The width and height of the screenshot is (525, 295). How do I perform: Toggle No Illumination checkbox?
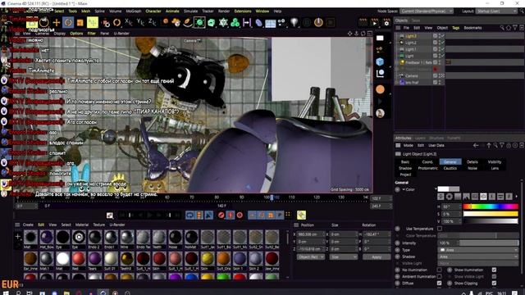coord(440,270)
